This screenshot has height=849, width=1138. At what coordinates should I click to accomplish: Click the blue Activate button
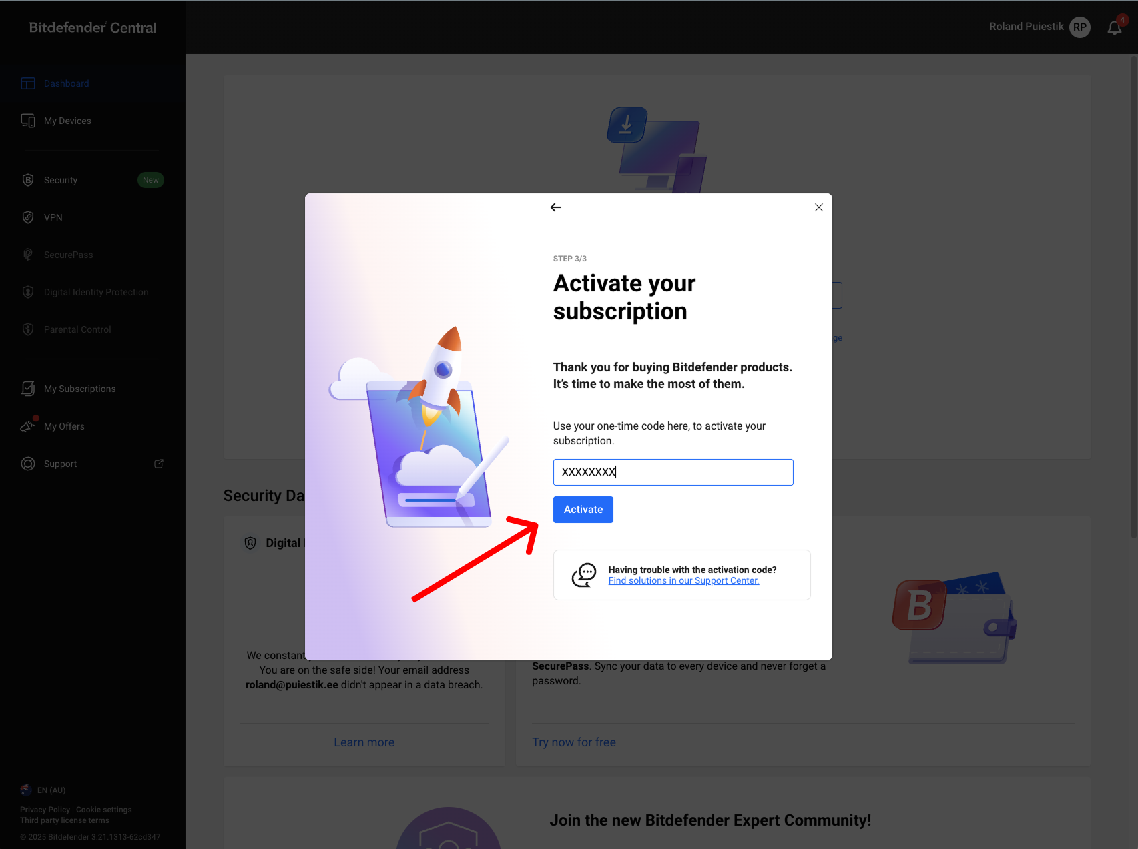(583, 510)
